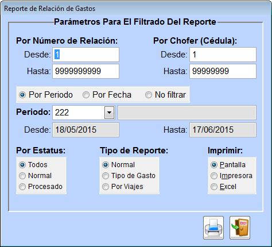
Task: Click the exit door icon
Action: (240, 227)
